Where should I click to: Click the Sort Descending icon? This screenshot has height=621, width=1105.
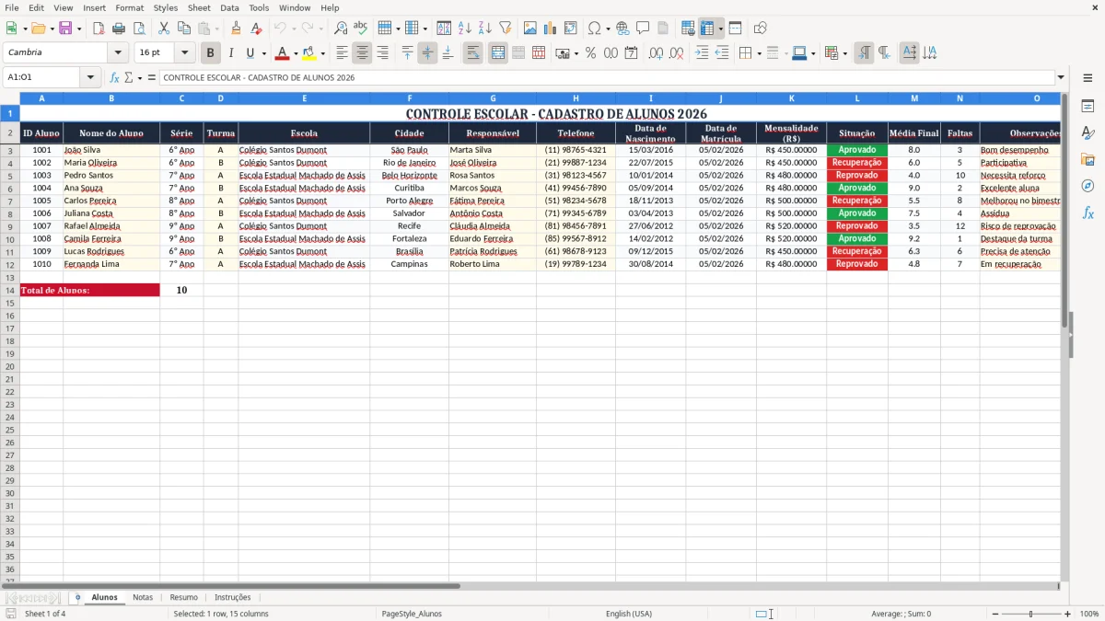[x=485, y=29]
